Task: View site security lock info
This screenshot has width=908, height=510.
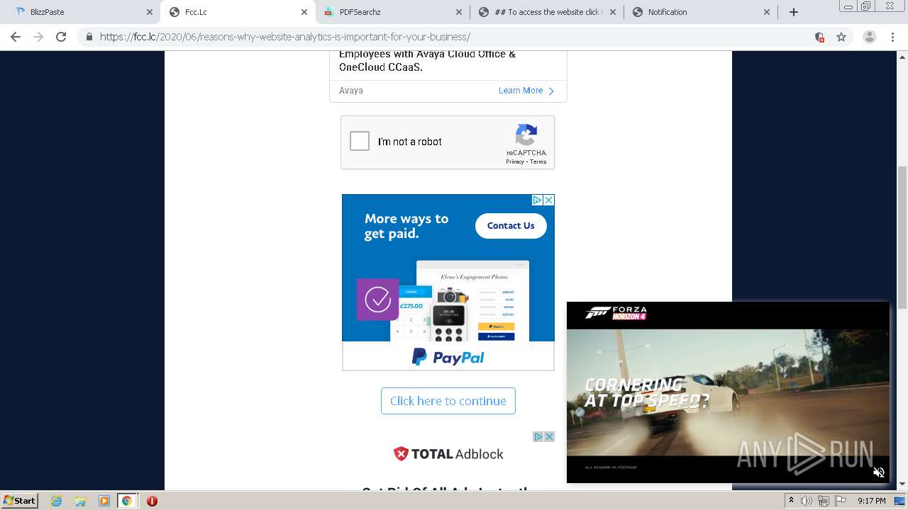Action: point(89,37)
